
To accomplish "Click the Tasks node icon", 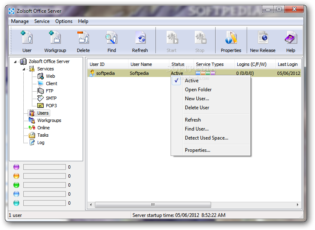I will [x=32, y=135].
